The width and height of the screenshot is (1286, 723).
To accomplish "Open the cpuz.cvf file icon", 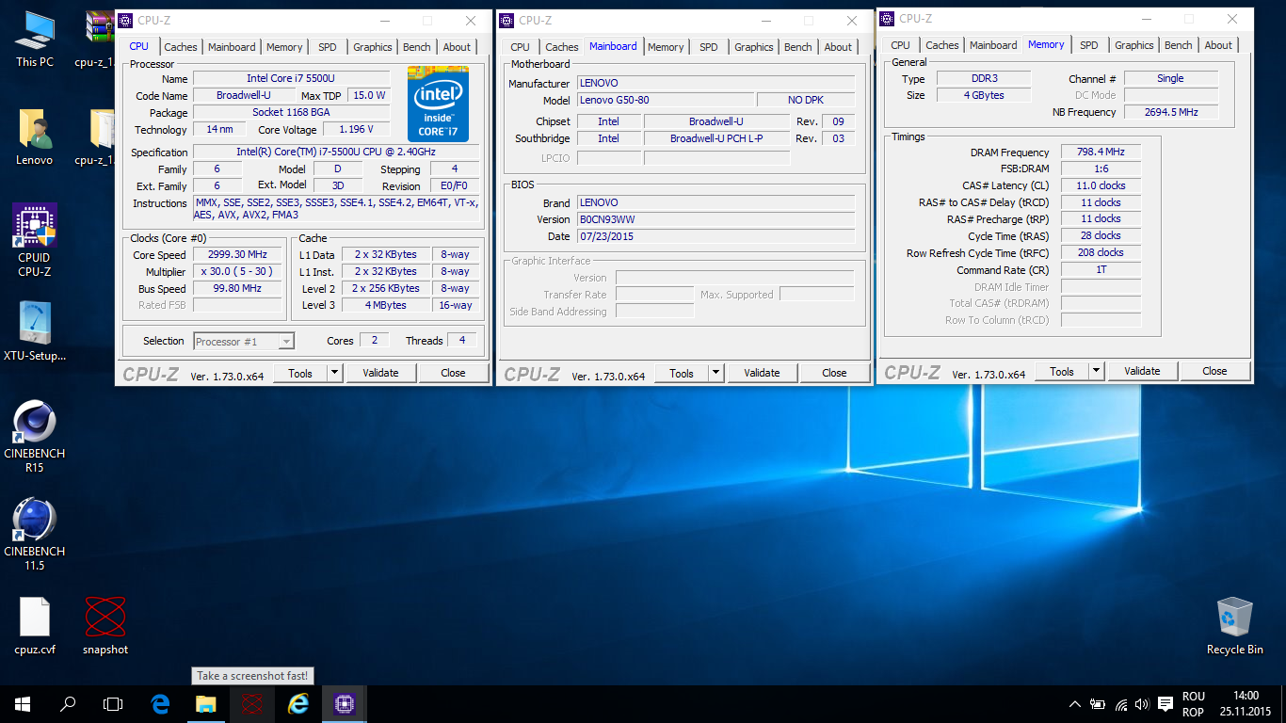I will point(35,625).
